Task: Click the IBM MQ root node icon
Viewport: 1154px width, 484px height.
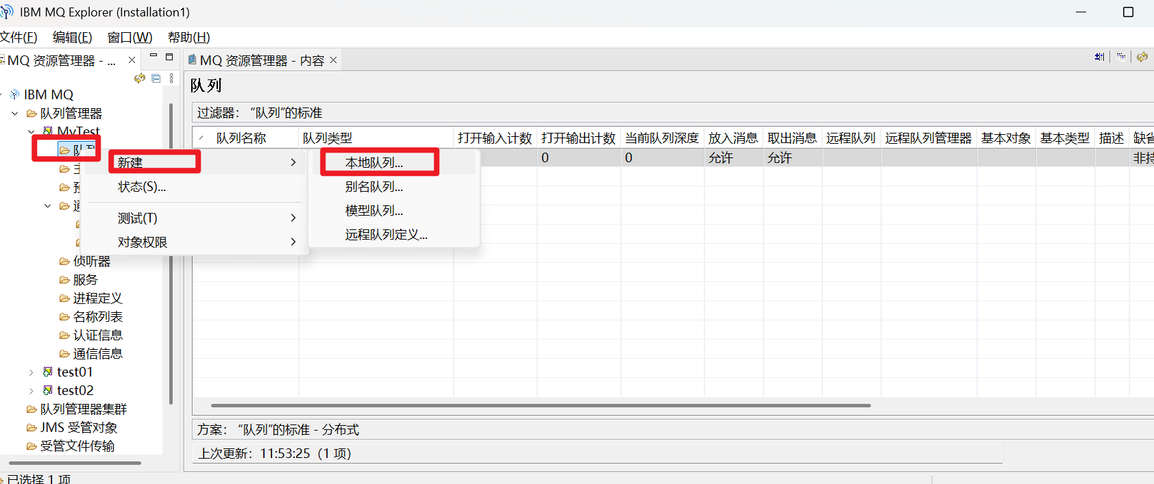Action: [14, 94]
